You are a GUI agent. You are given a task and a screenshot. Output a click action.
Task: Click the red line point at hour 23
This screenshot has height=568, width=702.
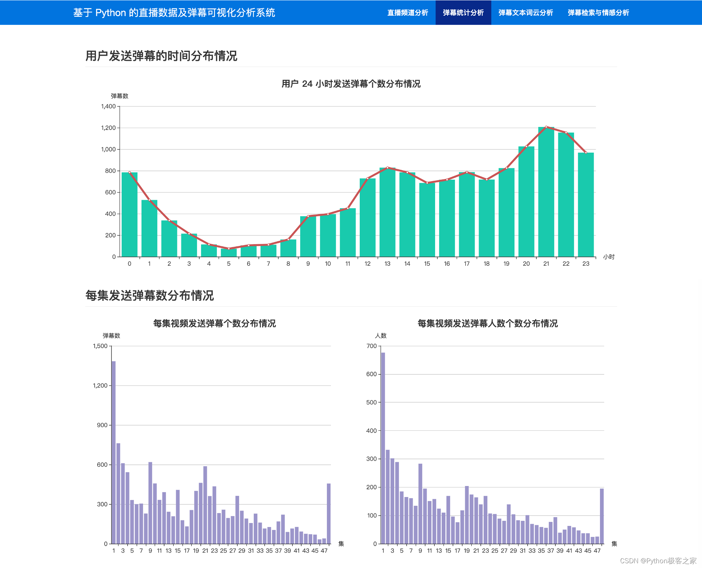(x=586, y=153)
